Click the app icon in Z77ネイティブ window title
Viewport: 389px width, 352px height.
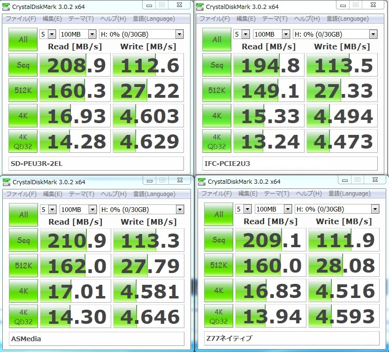tap(202, 181)
